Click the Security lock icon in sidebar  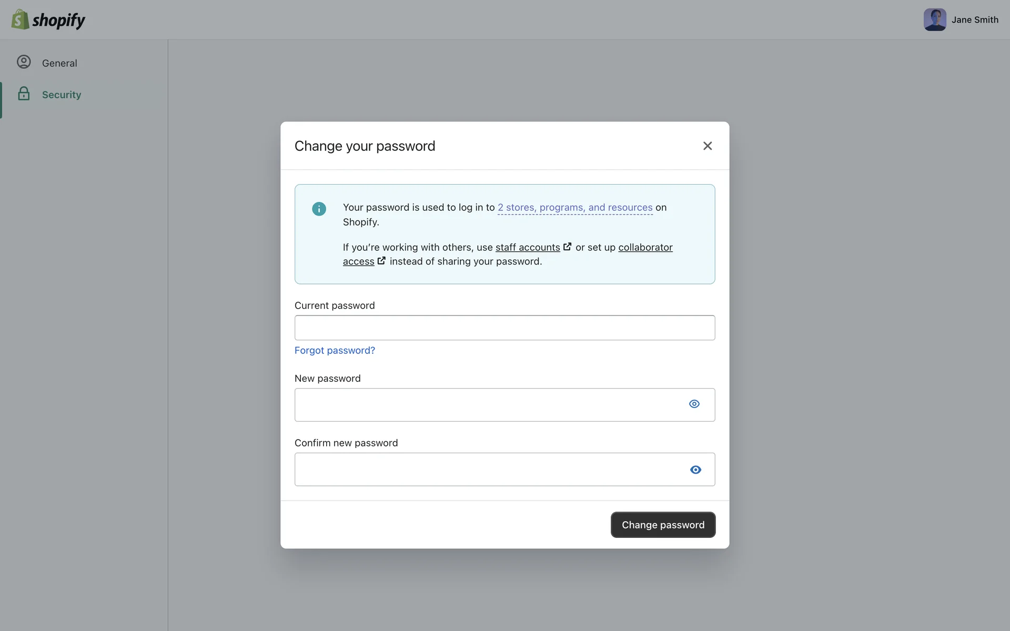24,94
